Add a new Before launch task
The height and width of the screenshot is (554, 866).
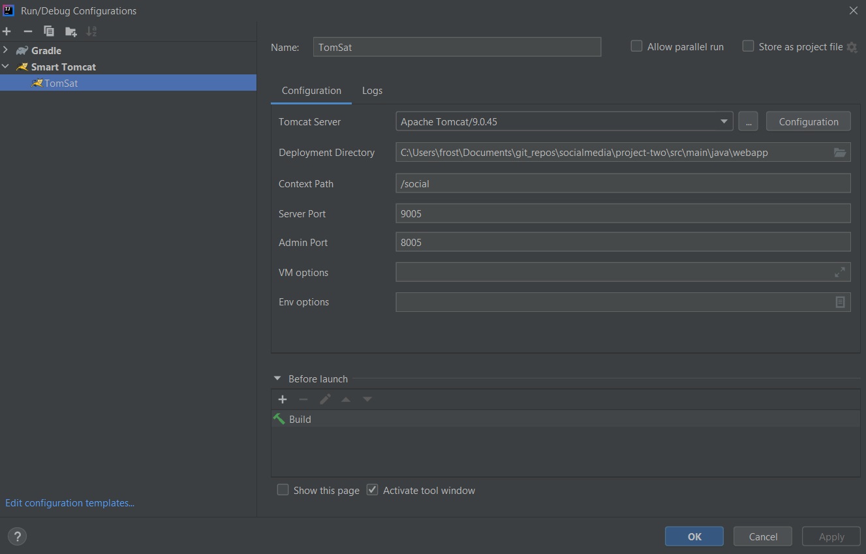(282, 399)
